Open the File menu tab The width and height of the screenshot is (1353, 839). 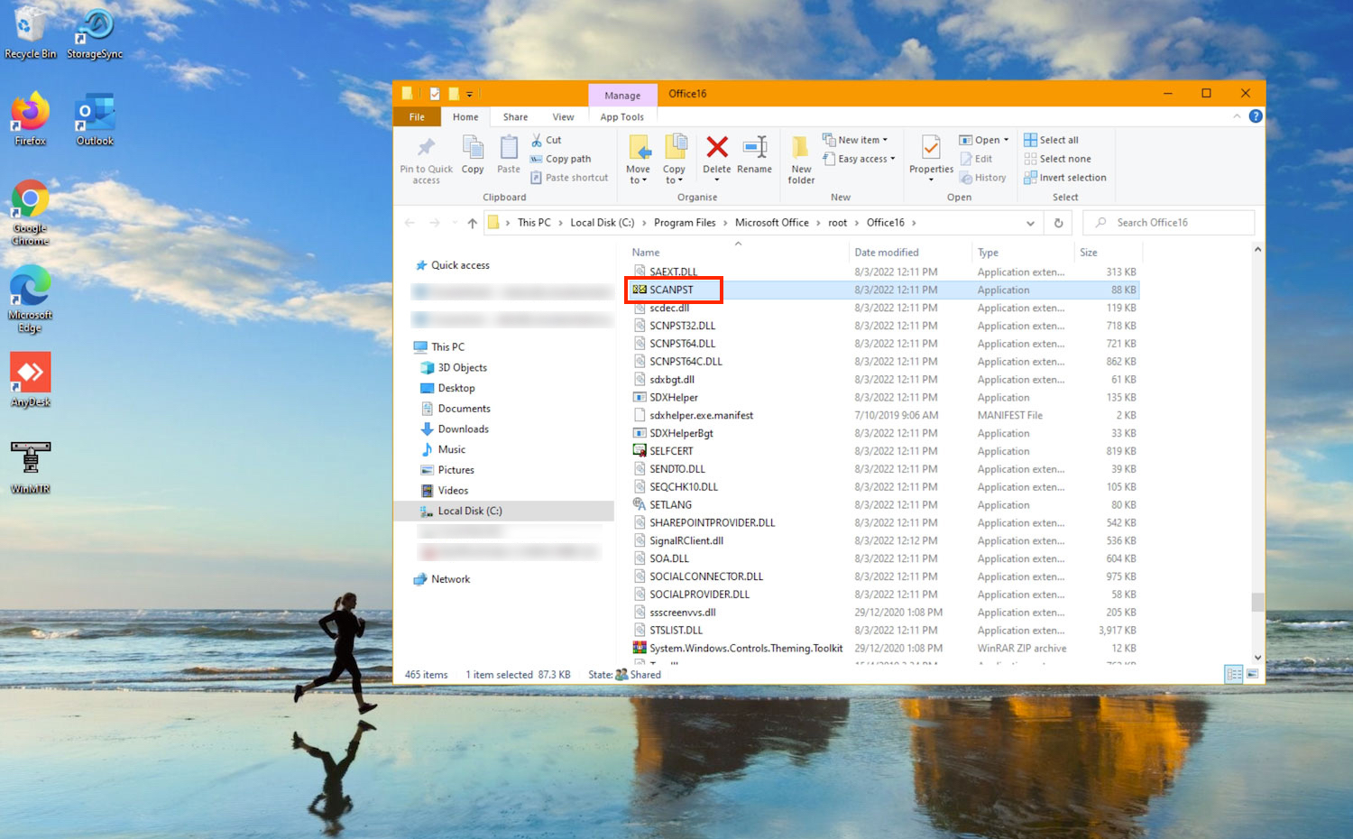click(417, 117)
